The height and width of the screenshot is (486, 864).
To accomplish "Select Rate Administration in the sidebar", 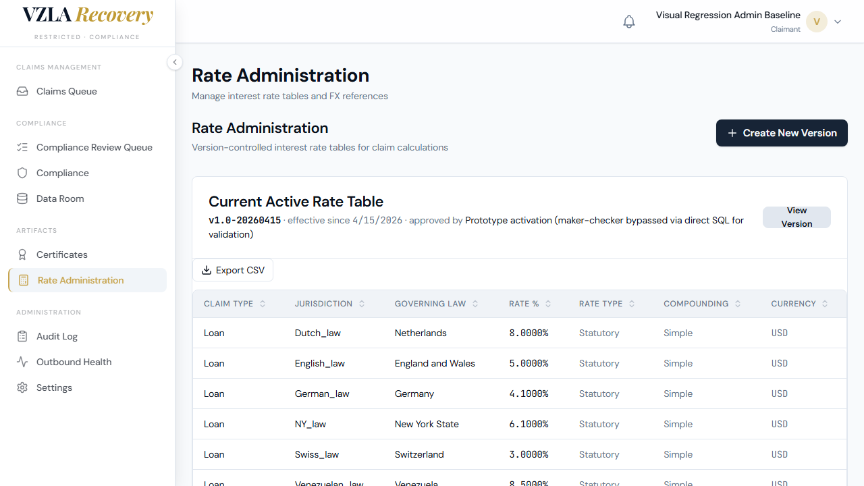I will point(87,280).
